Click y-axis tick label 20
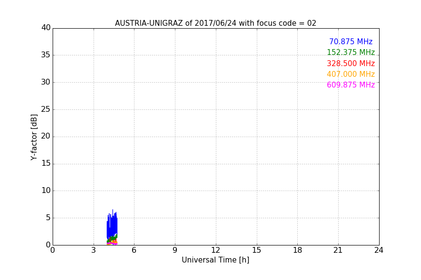 (46, 137)
